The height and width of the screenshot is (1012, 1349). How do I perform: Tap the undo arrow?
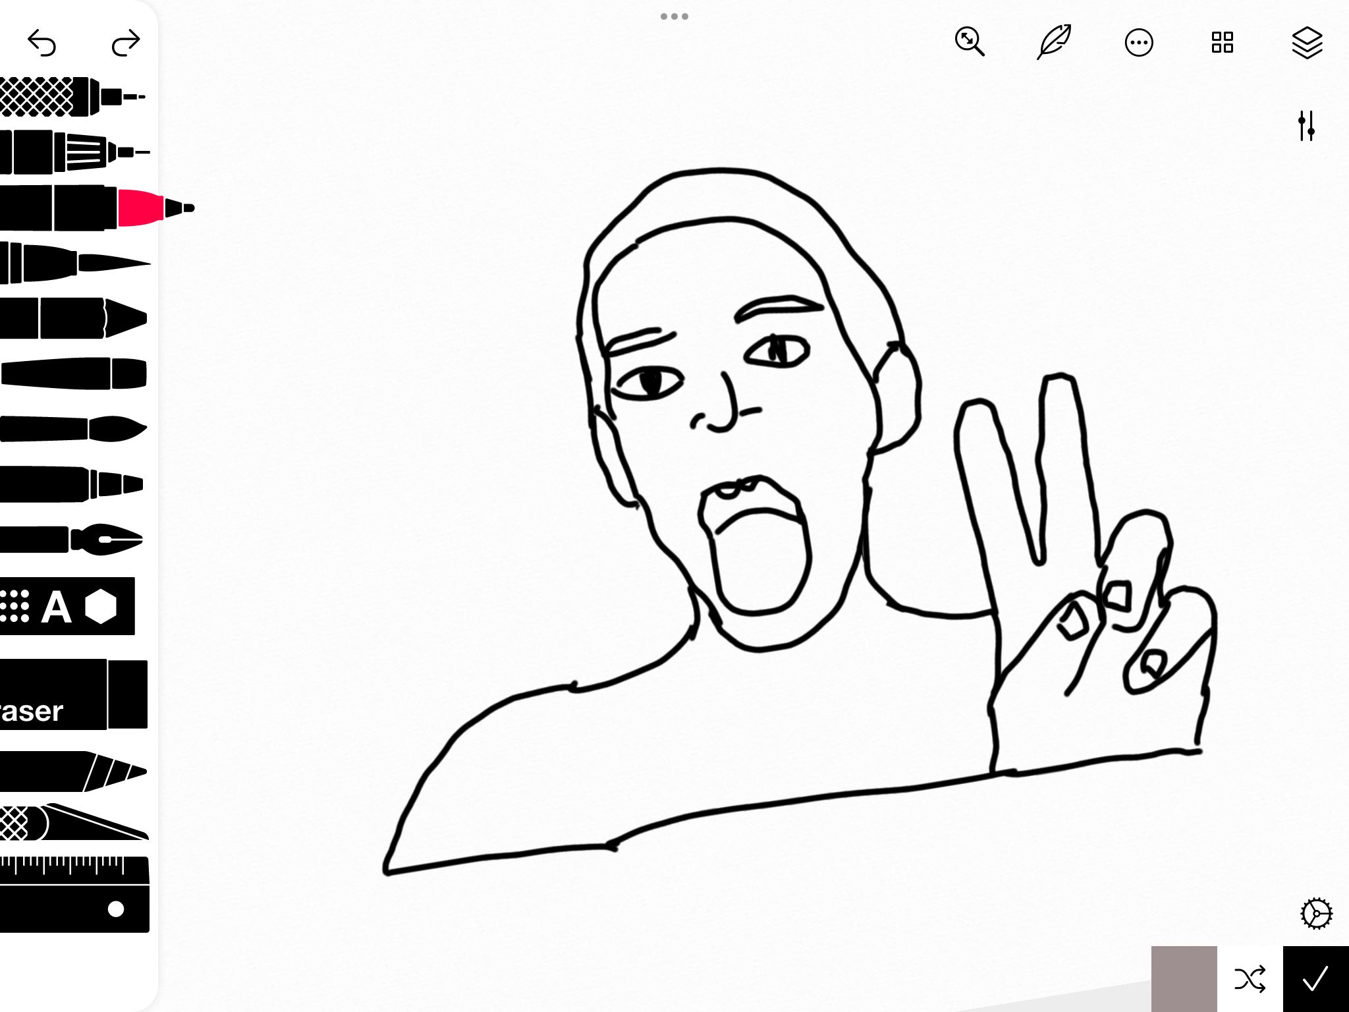42,43
